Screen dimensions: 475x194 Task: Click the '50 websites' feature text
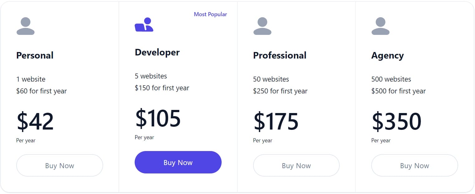click(271, 79)
